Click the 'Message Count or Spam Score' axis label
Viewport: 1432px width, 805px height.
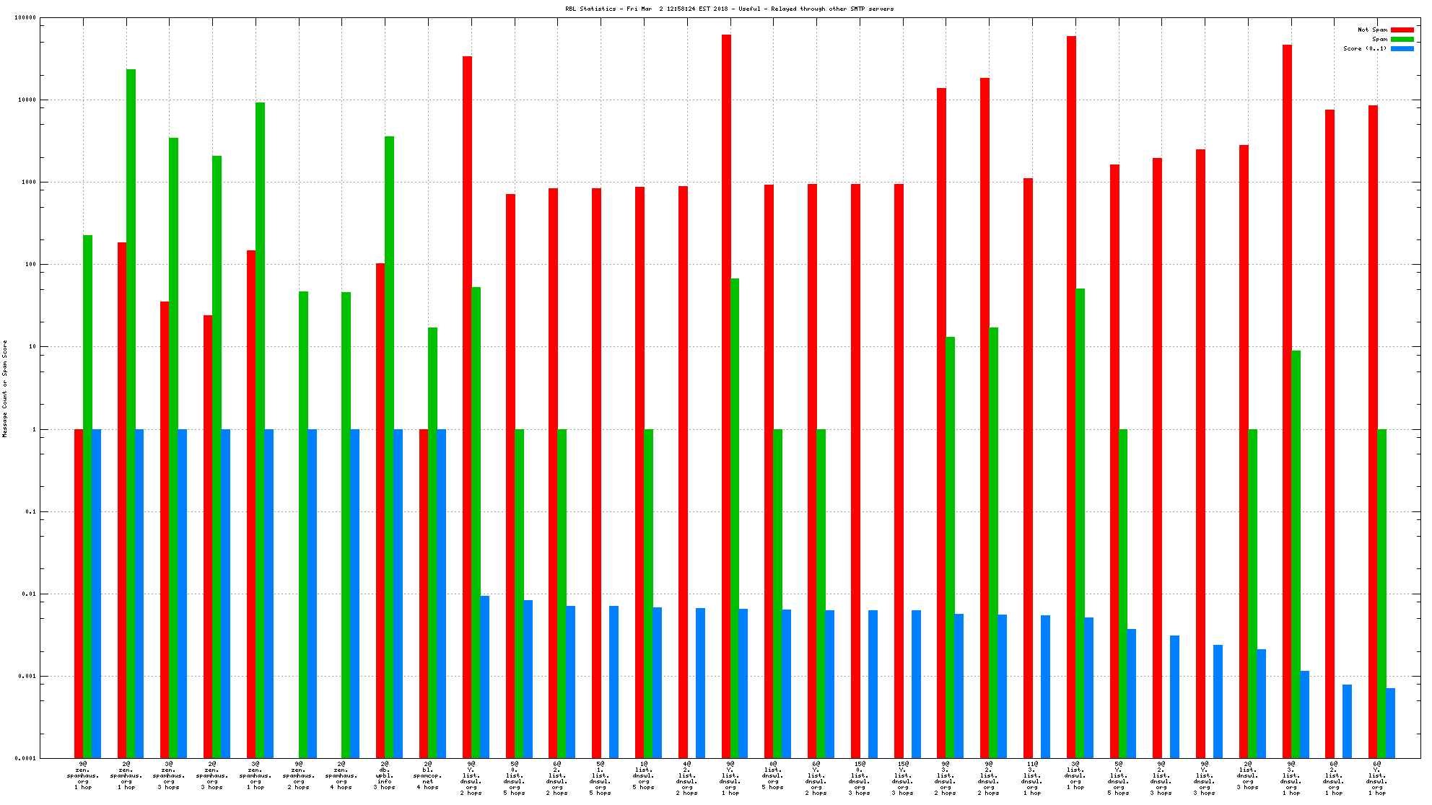5,388
